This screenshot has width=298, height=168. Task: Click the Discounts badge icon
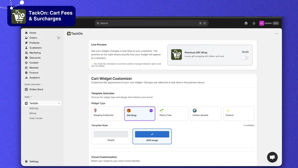click(26, 58)
